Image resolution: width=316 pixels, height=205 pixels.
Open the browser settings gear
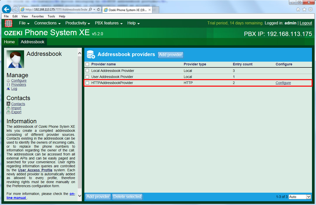coord(310,9)
